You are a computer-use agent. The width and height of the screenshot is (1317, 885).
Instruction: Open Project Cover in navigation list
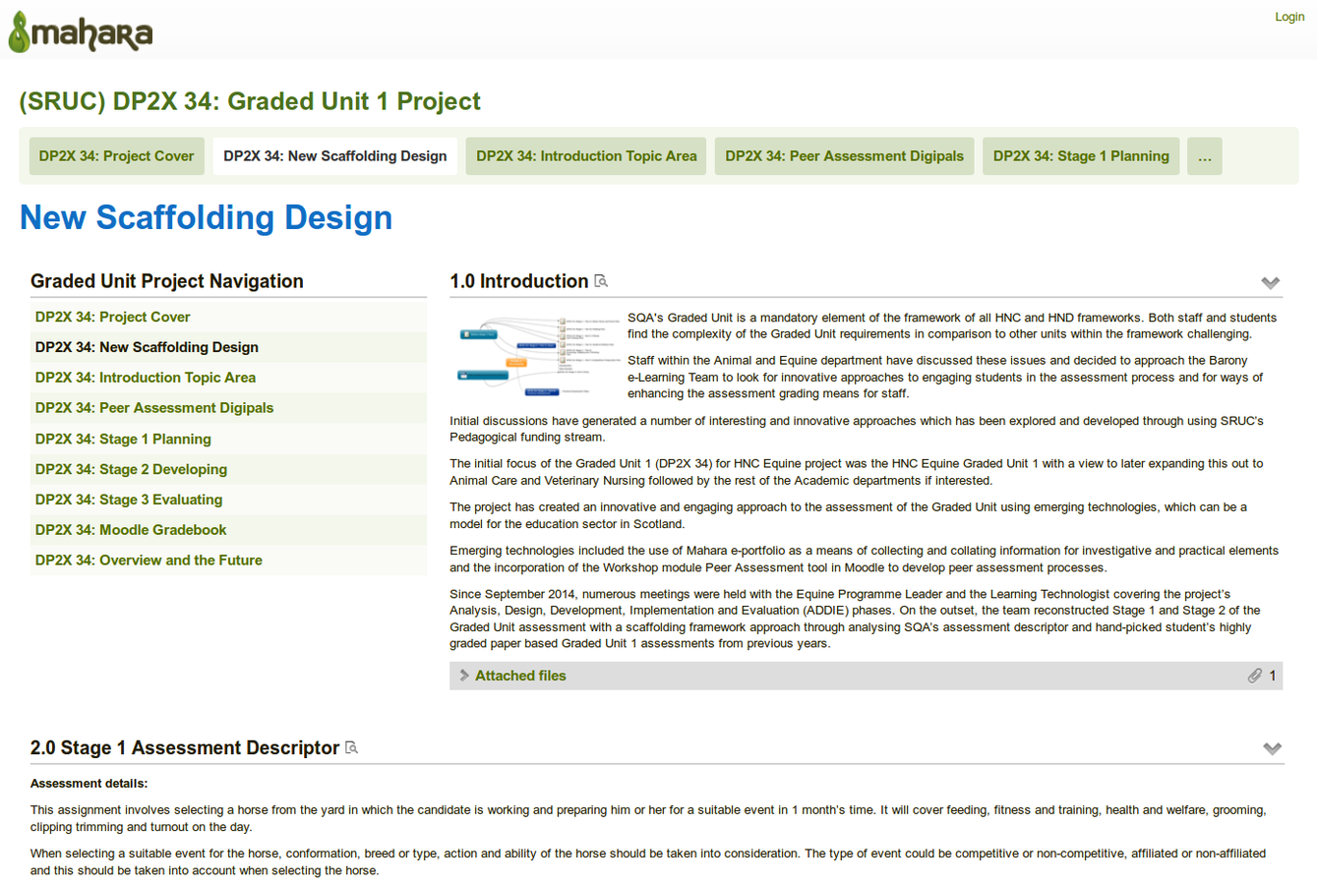pos(112,317)
